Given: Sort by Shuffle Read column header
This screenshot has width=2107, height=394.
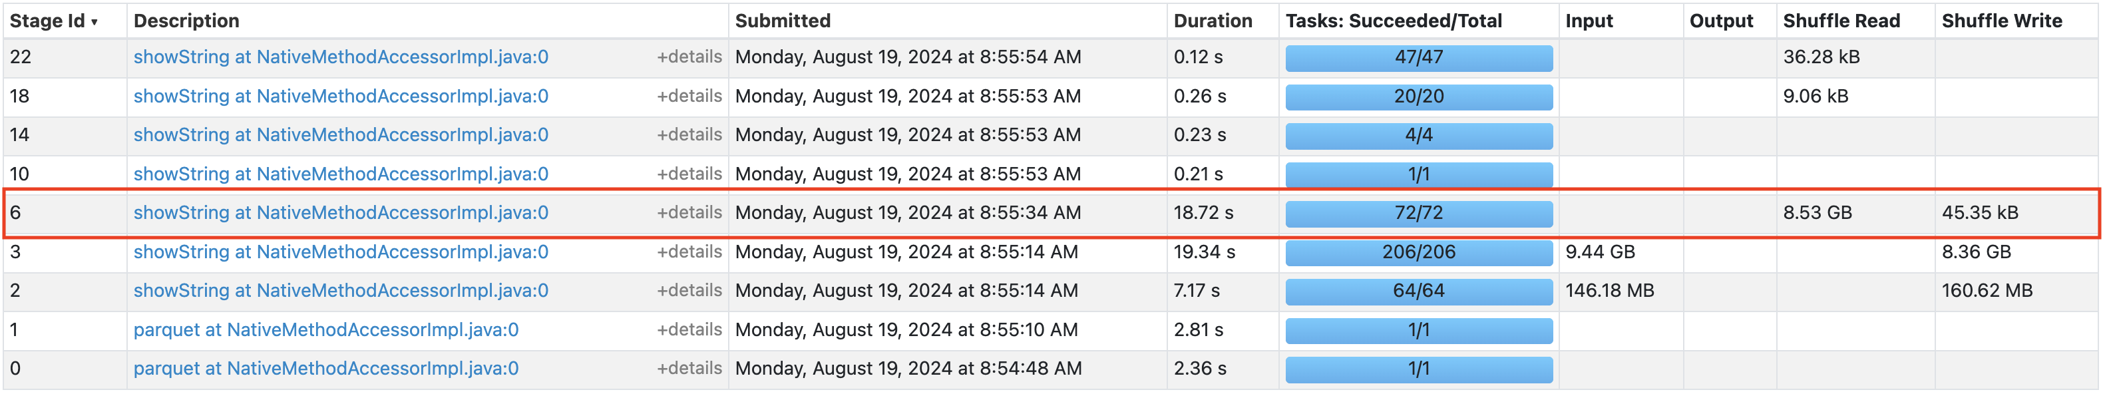Looking at the screenshot, I should tap(1841, 21).
